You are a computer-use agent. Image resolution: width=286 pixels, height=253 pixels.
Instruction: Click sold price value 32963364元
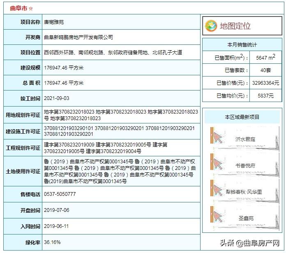click(x=266, y=83)
